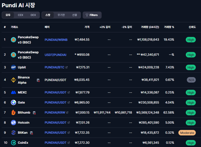This screenshot has height=147, width=201.
Task: Select the DEX filter tab
Action: [x=33, y=15]
